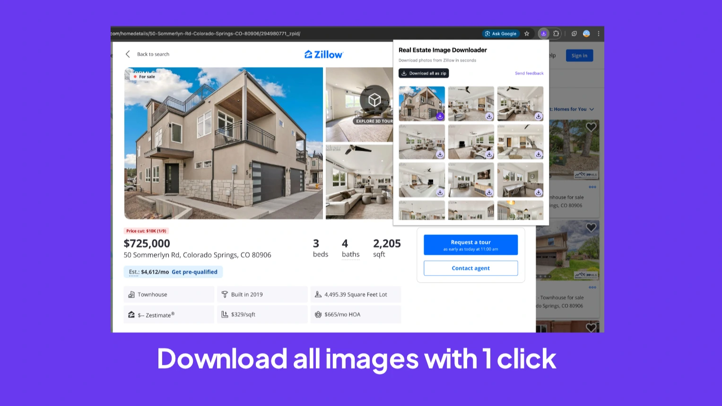Click the Zillow logo
722x406 pixels.
[x=323, y=54]
